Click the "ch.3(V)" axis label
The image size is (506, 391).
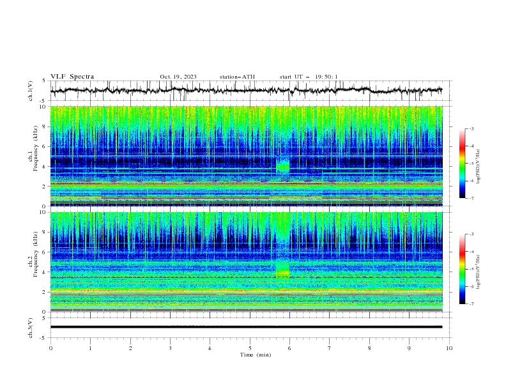coord(31,328)
